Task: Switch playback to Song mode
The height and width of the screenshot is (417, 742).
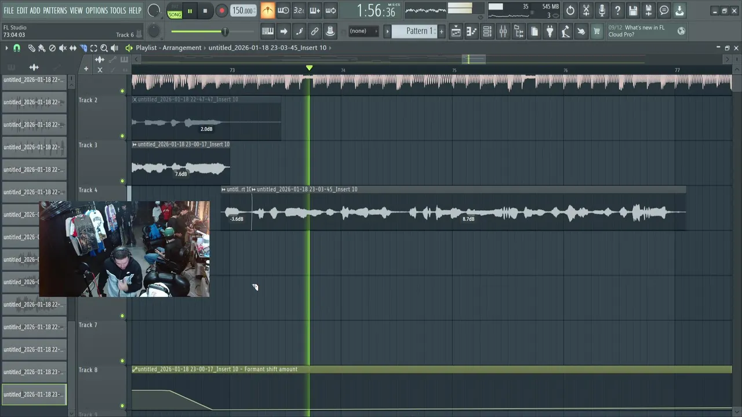Action: click(x=174, y=14)
